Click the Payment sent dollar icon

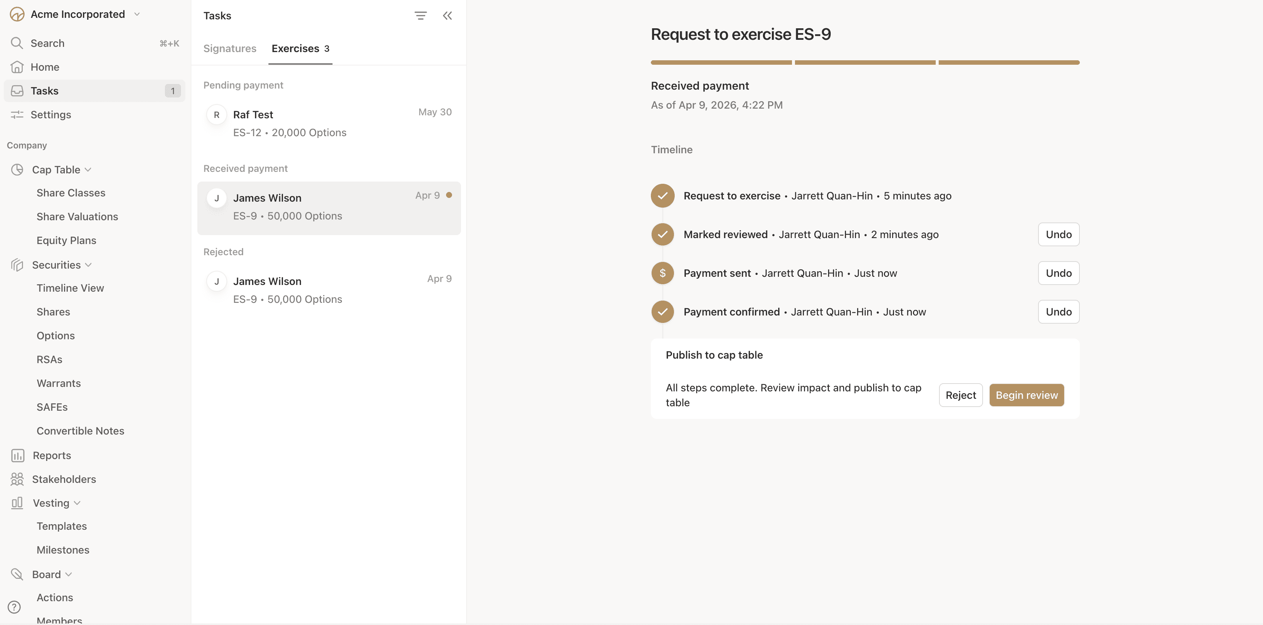coord(662,273)
